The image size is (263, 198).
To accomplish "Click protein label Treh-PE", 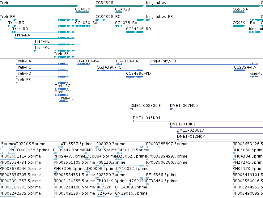I will (x=23, y=80).
